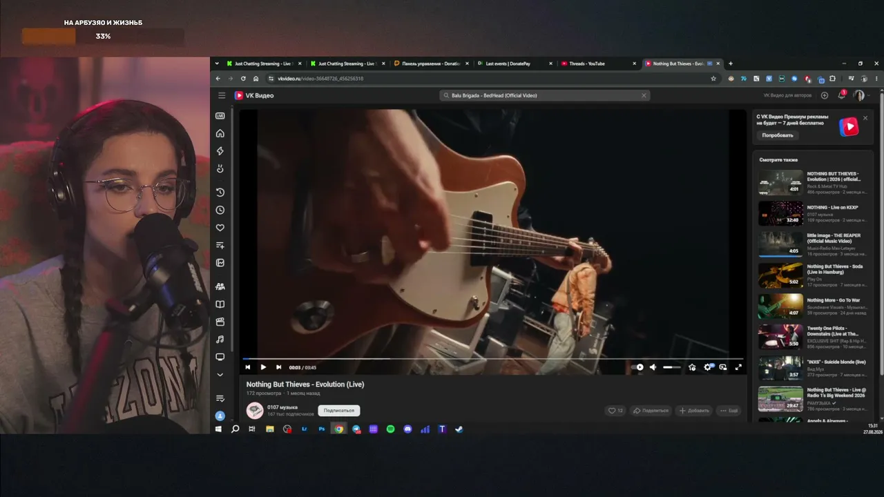Image resolution: width=884 pixels, height=497 pixels.
Task: Open the Chrome extensions puzzle icon
Action: (832, 79)
